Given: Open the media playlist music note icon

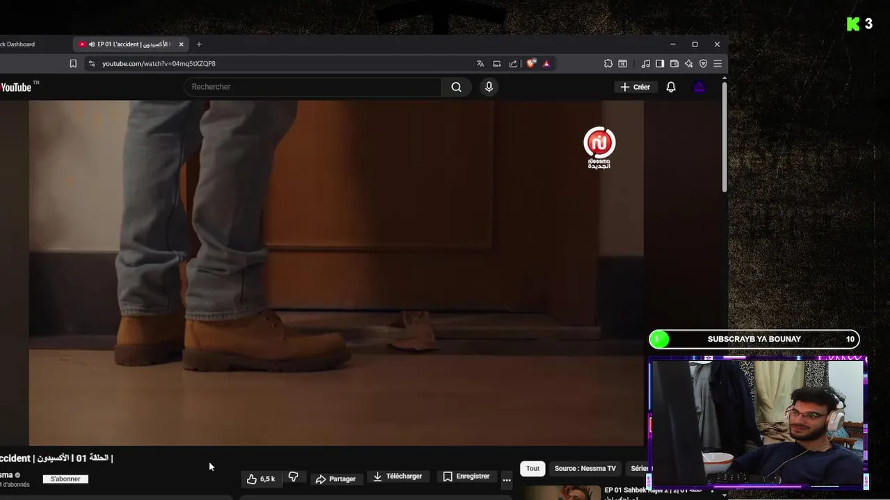Looking at the screenshot, I should tap(646, 63).
